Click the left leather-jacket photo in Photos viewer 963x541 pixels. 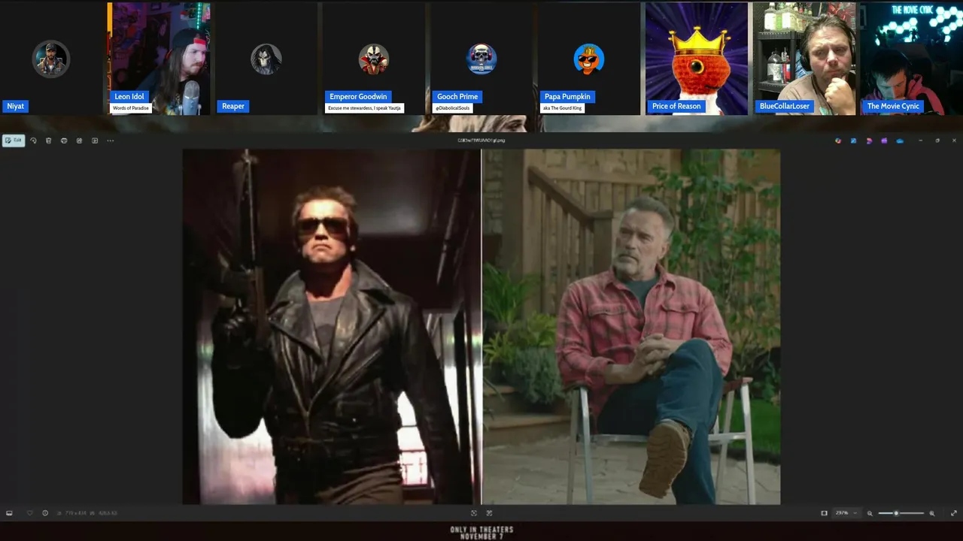tap(332, 326)
